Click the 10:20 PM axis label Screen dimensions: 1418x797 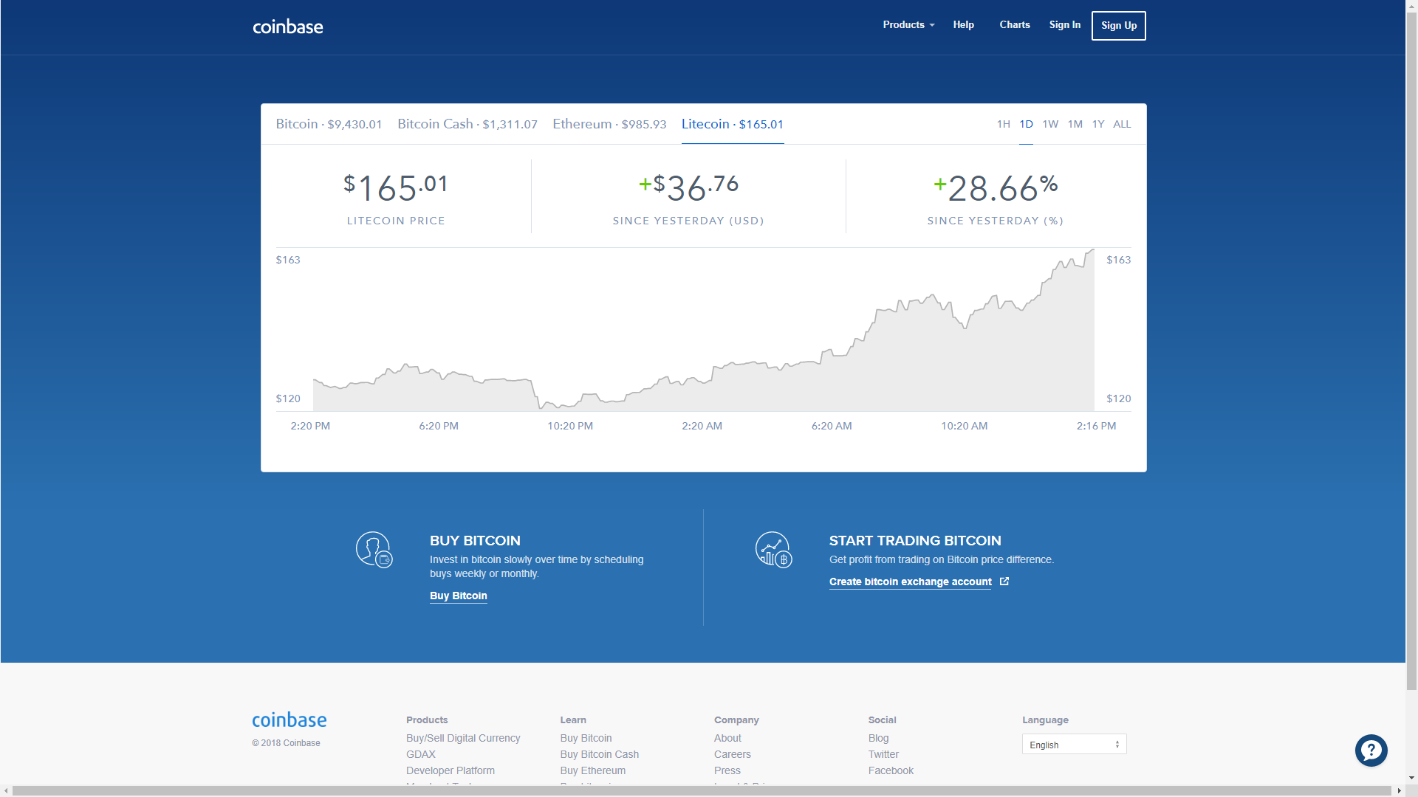coord(569,426)
